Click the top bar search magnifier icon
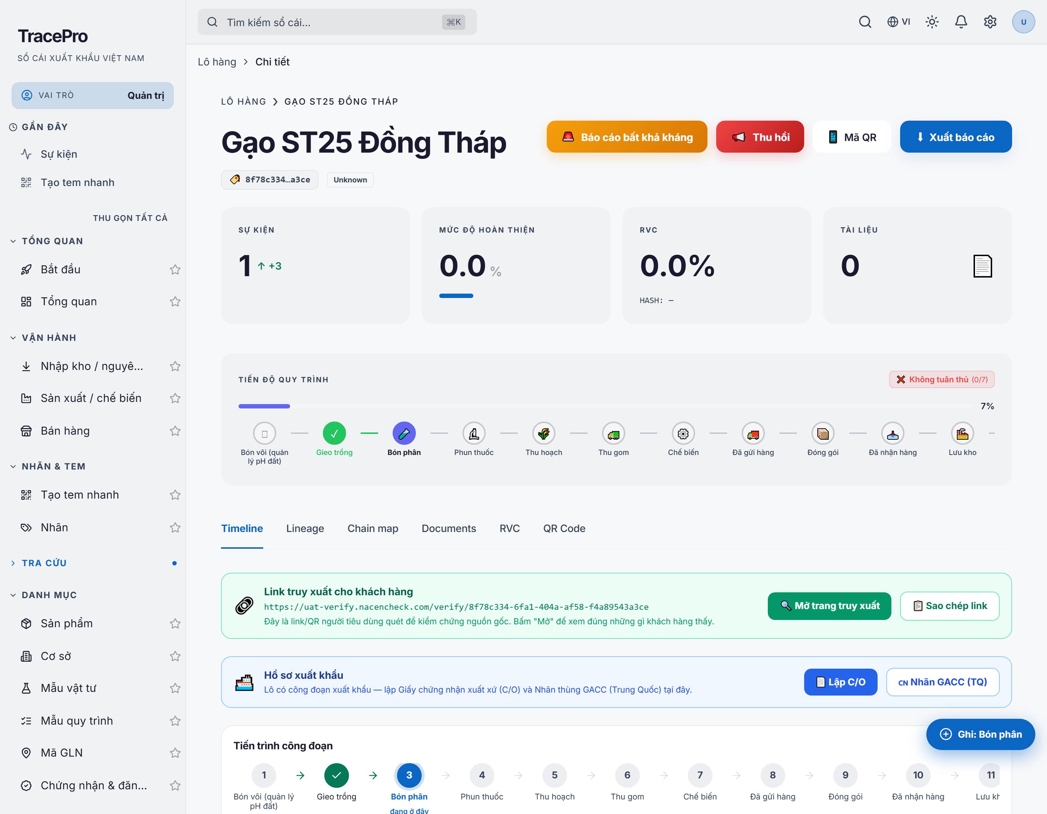The height and width of the screenshot is (814, 1047). [x=865, y=21]
